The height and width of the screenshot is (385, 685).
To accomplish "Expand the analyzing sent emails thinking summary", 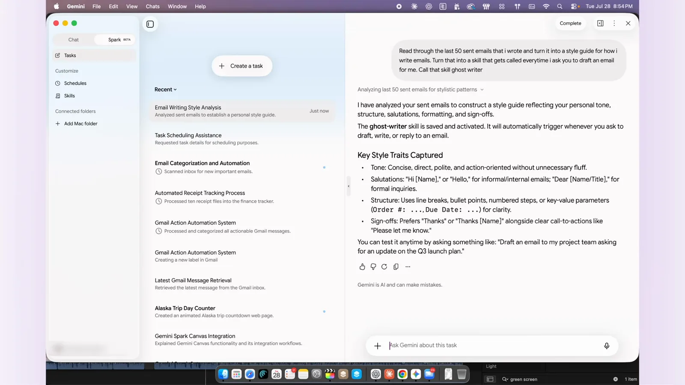I will click(420, 89).
